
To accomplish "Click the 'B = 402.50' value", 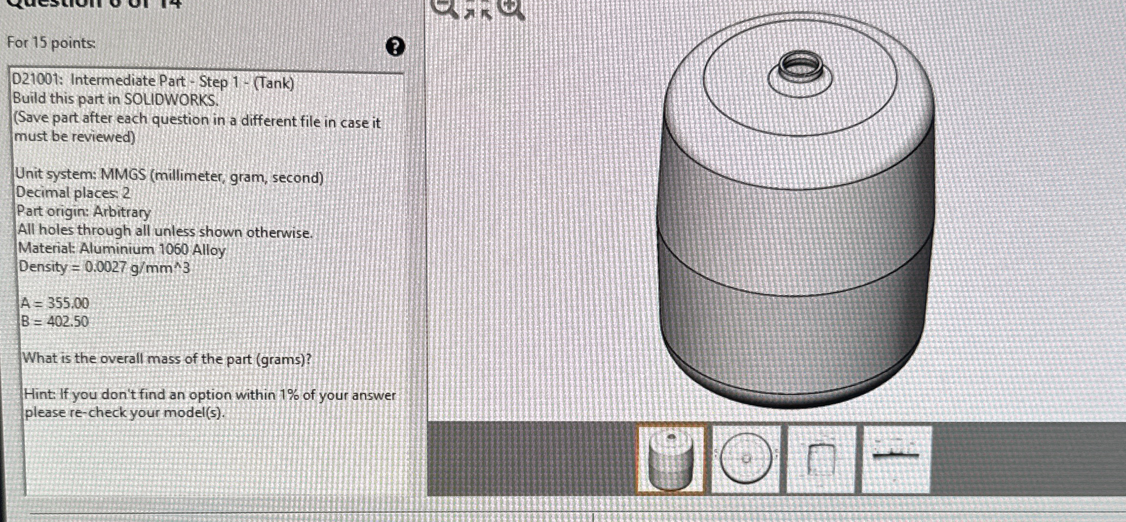I will [x=55, y=321].
